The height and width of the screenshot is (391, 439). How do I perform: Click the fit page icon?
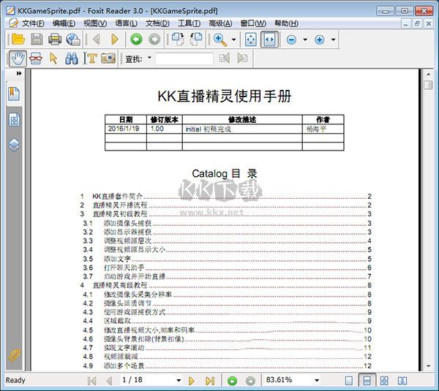click(250, 39)
